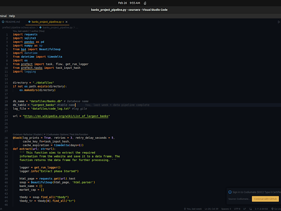
Task: Close the banks_project_pipeline.py tab
Action: pos(66,22)
